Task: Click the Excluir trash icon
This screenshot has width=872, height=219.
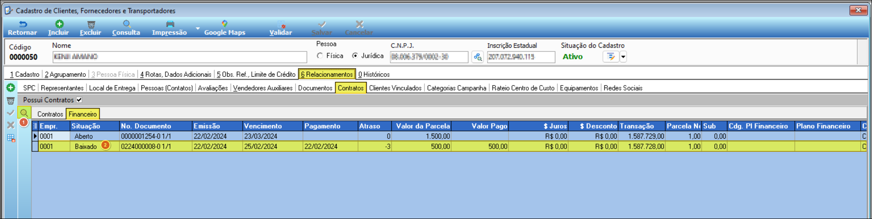Action: coord(91,24)
